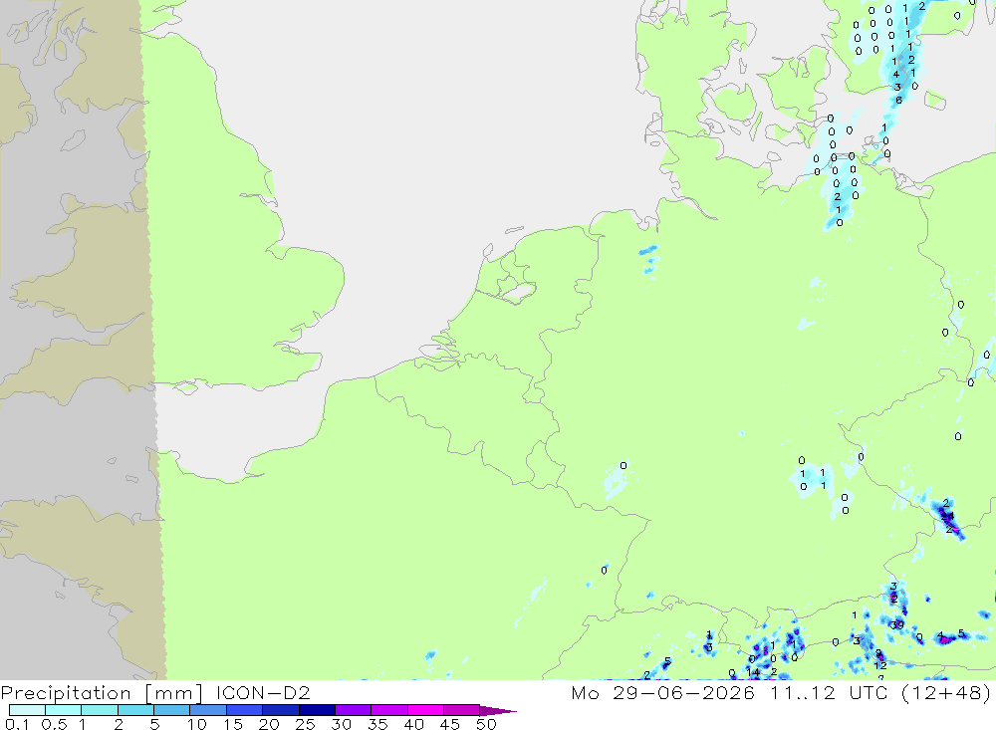The image size is (996, 730).
Task: Click the legend label '0.1'
Action: click(x=17, y=724)
